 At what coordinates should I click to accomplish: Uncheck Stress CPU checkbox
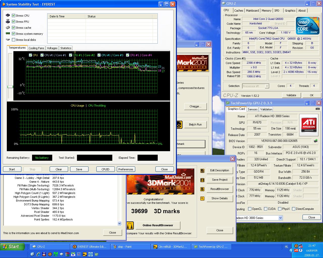[x=14, y=16]
